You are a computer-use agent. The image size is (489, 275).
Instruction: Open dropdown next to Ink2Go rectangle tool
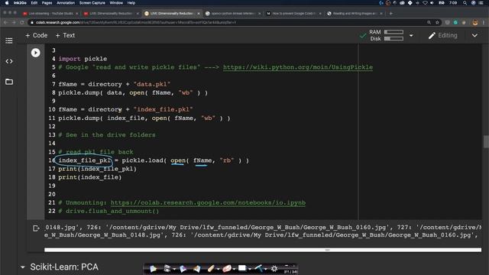250,269
